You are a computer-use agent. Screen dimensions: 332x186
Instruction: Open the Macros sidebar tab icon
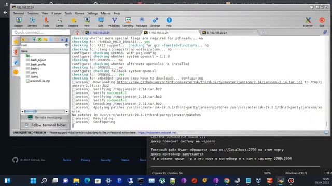[16, 62]
